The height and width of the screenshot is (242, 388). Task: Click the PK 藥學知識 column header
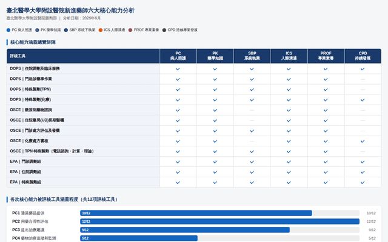pos(215,56)
